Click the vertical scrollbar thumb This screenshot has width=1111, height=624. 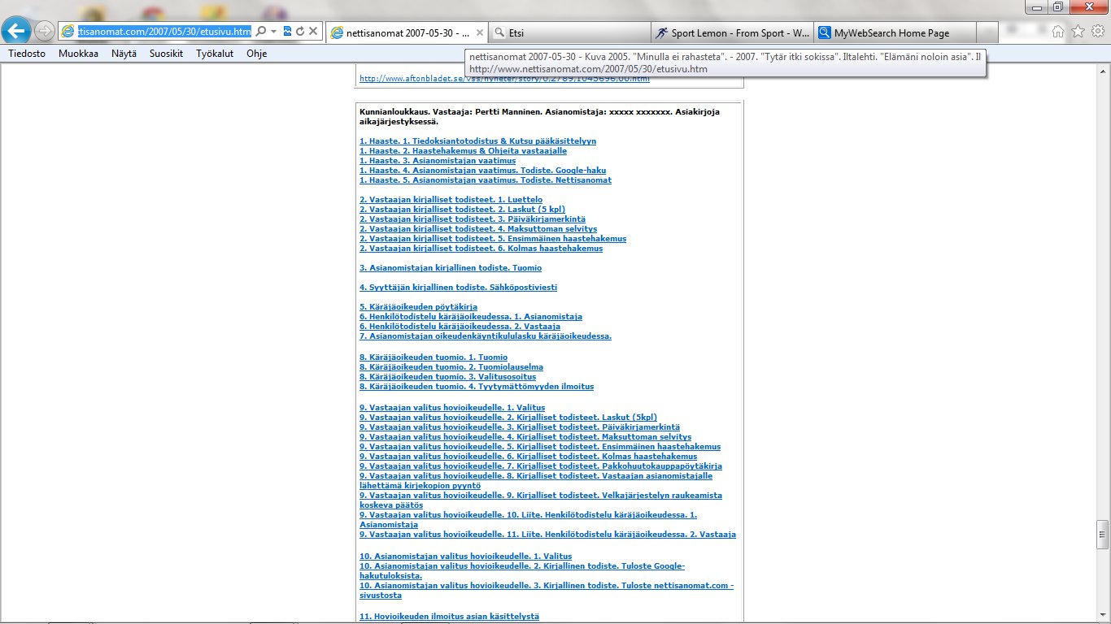click(x=1102, y=535)
